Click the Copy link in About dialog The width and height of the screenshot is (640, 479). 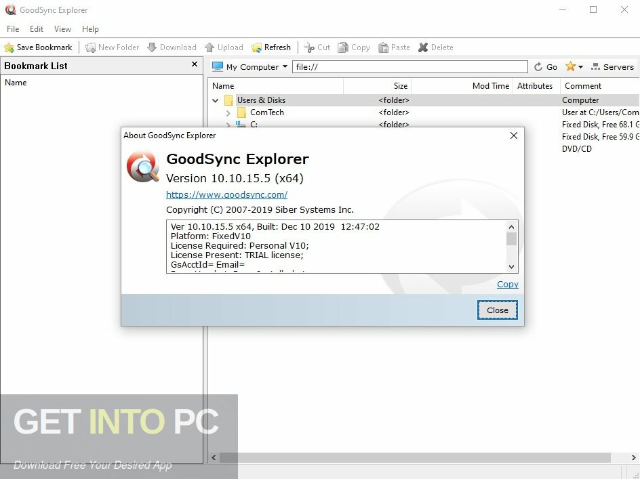point(507,284)
